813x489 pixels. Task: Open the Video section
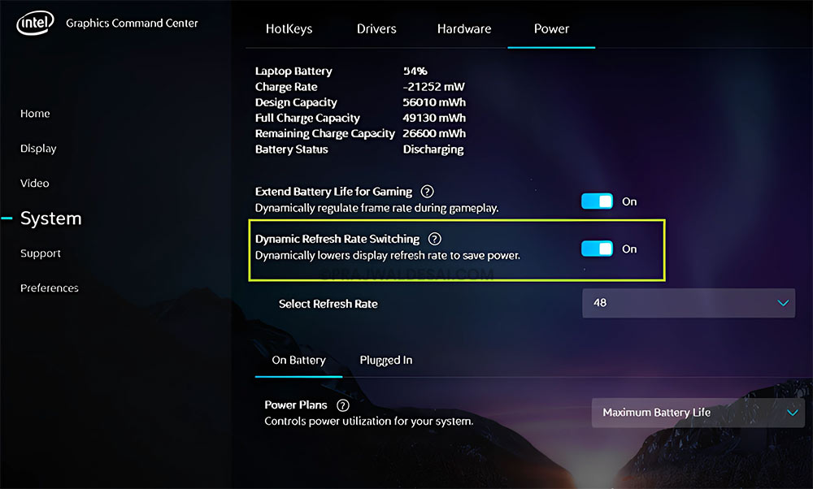[x=34, y=183]
